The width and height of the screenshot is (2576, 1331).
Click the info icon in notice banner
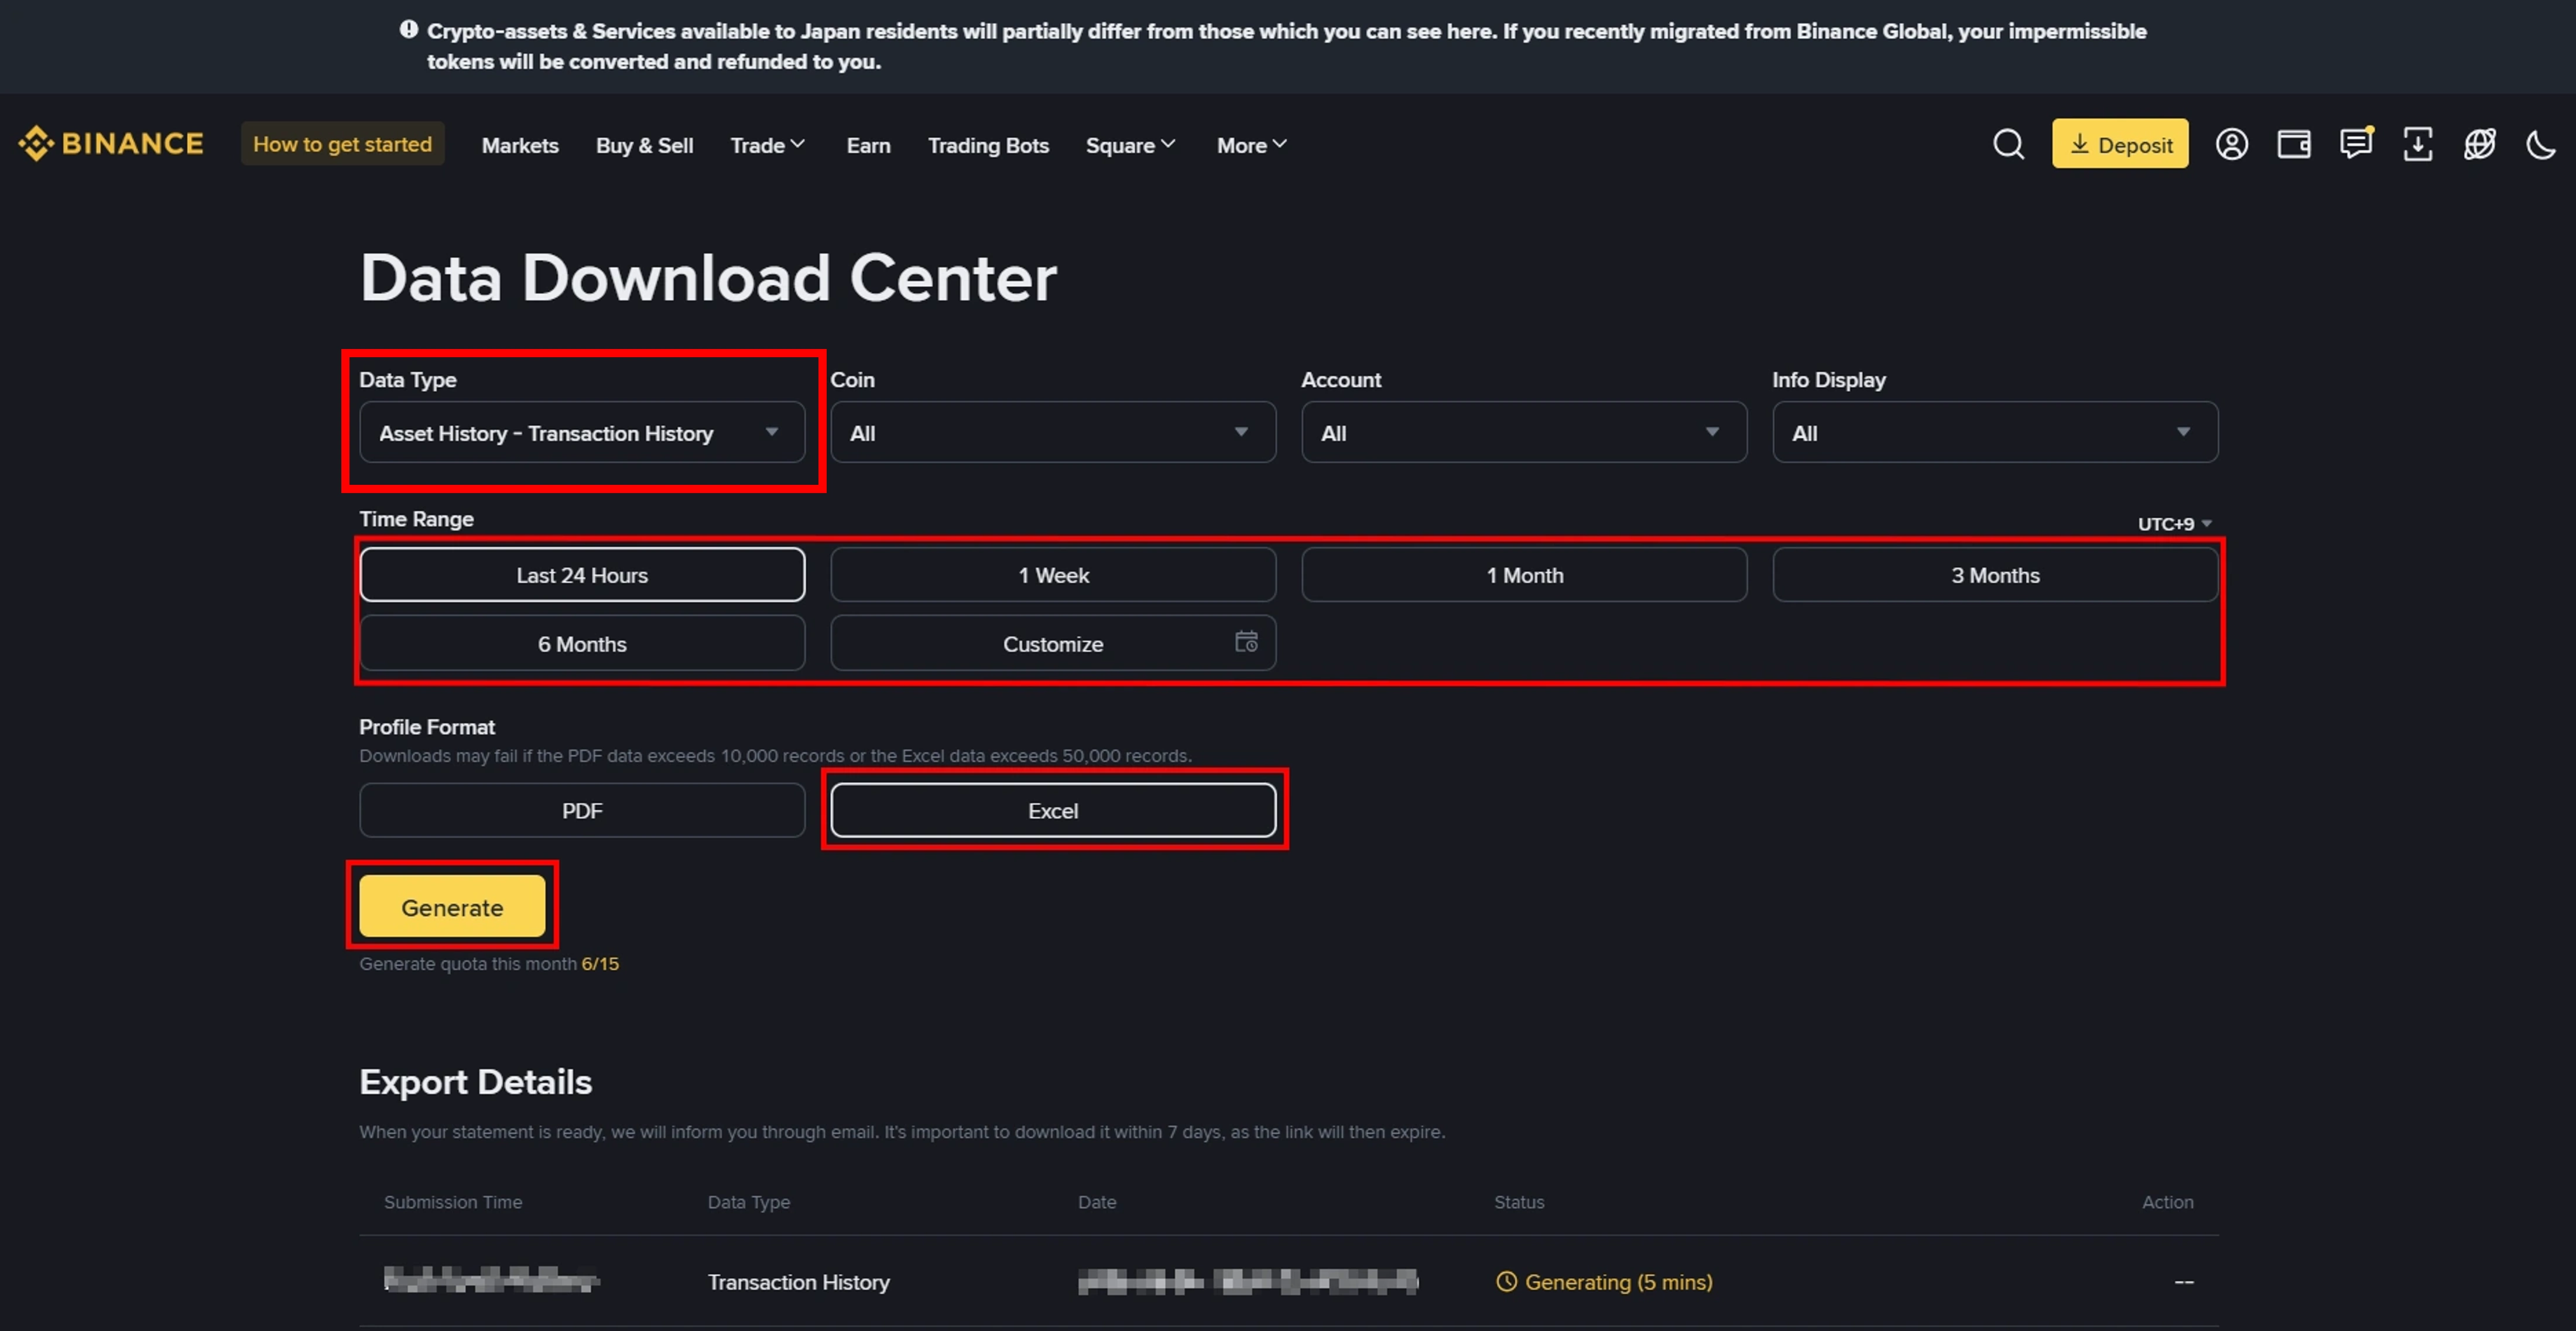pos(408,30)
